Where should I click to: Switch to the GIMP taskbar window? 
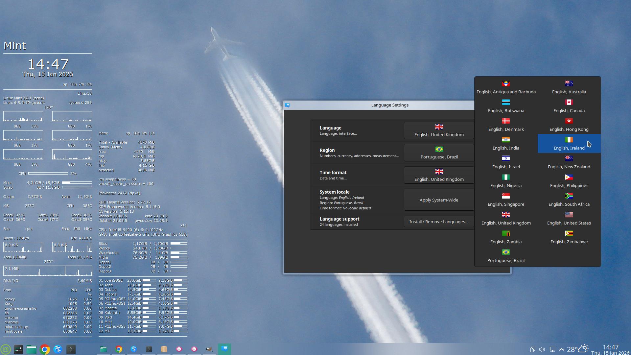pos(209,349)
